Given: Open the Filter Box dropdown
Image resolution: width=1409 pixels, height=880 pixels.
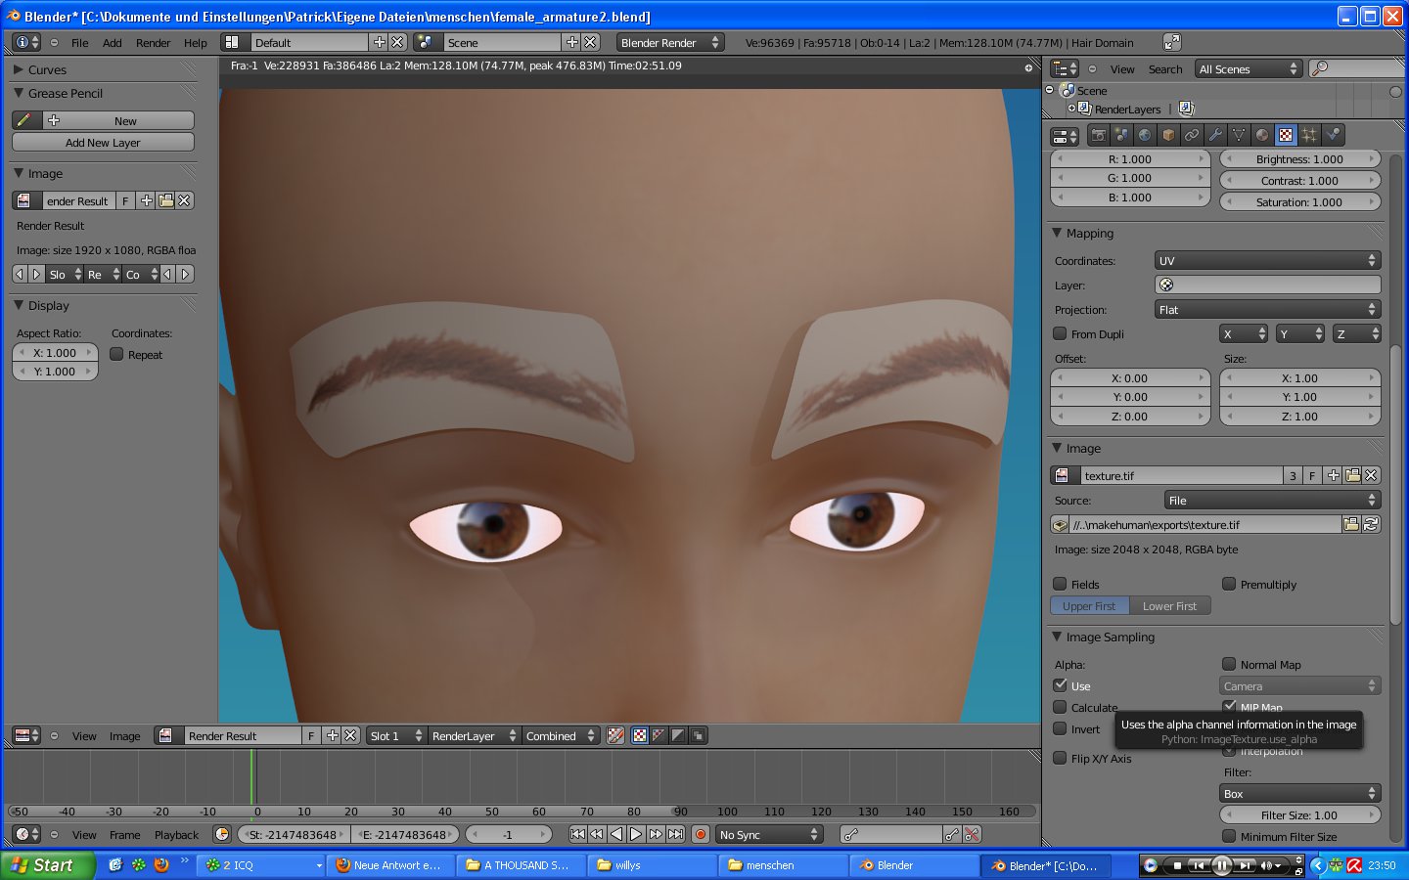Looking at the screenshot, I should point(1299,793).
